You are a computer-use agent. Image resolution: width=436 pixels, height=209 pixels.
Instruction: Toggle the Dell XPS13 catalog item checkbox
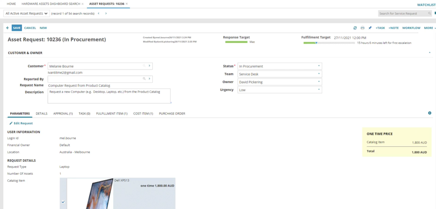(x=63, y=202)
